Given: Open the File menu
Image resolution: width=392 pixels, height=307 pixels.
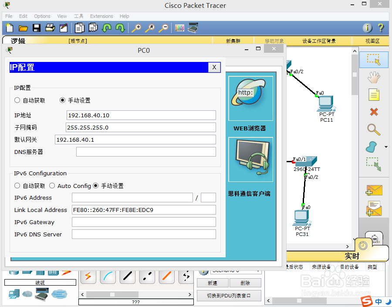Looking at the screenshot, I should [9, 16].
